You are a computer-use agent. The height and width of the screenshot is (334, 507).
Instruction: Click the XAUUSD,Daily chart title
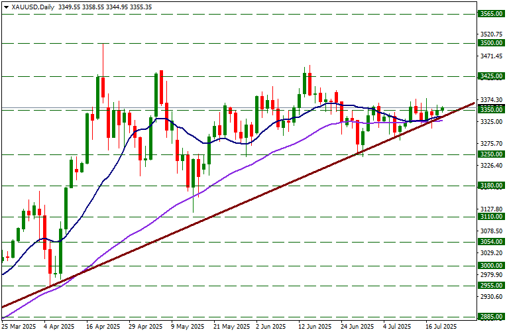pyautogui.click(x=32, y=7)
